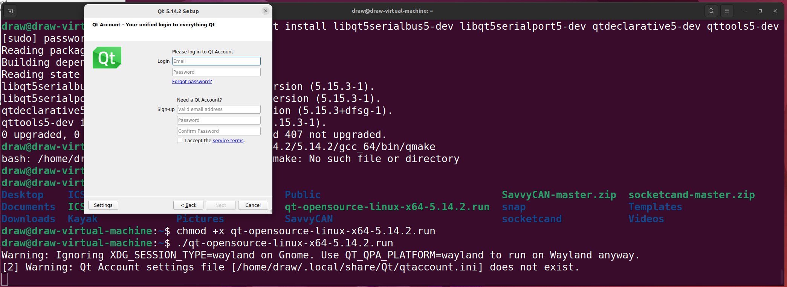787x287 pixels.
Task: Click the XDG_SESSION_TYPE=wayland warning line
Action: (x=321, y=255)
